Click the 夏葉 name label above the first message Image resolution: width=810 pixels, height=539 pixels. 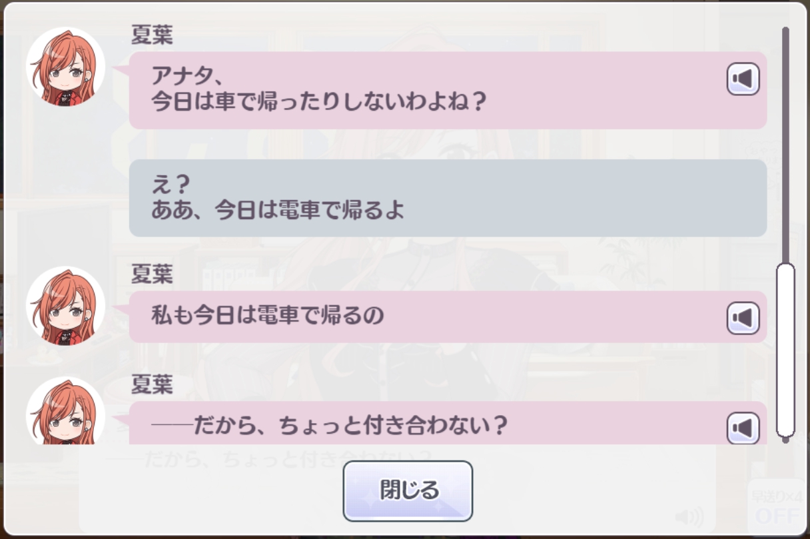[152, 36]
